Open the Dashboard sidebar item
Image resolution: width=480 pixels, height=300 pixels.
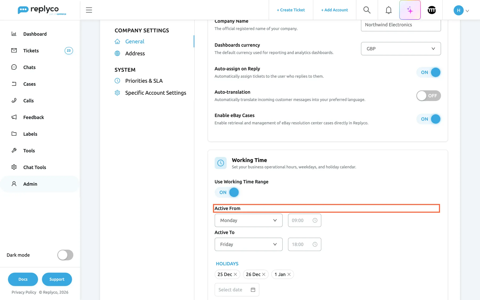point(40,34)
